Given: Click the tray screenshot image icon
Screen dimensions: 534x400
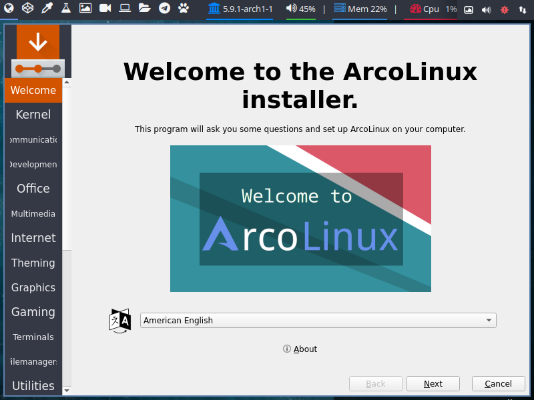Looking at the screenshot, I should click(469, 10).
